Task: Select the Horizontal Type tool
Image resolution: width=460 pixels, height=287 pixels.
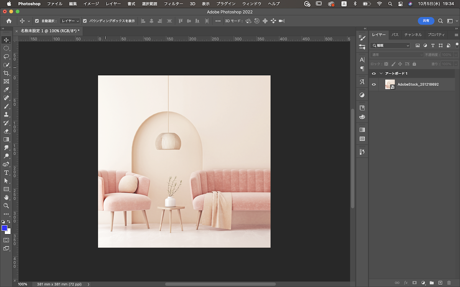Action: (x=6, y=173)
